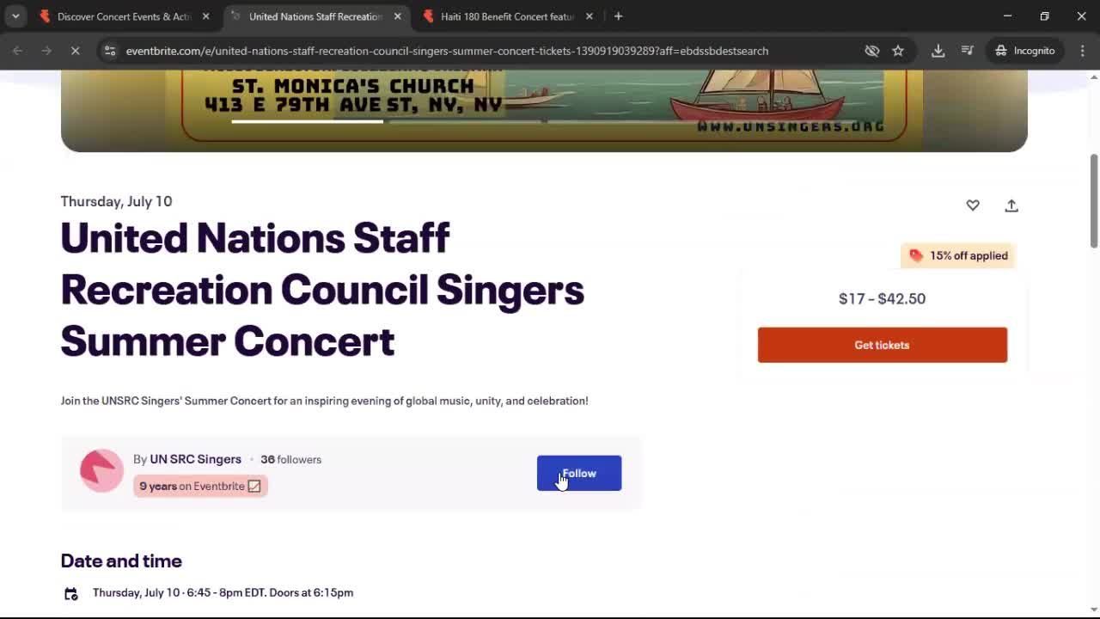Open the UN SRC Singers organizer link
This screenshot has height=619, width=1100.
(x=195, y=459)
